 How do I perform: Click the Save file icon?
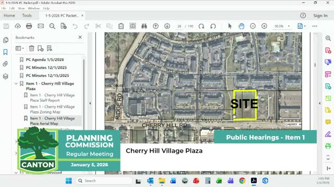pyautogui.click(x=6, y=26)
